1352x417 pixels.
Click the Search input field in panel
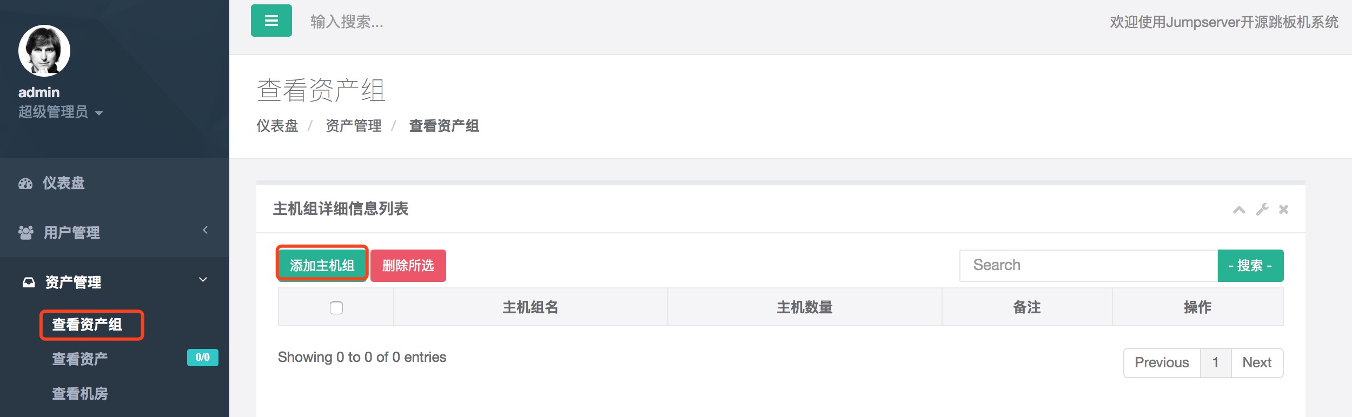click(x=1088, y=265)
